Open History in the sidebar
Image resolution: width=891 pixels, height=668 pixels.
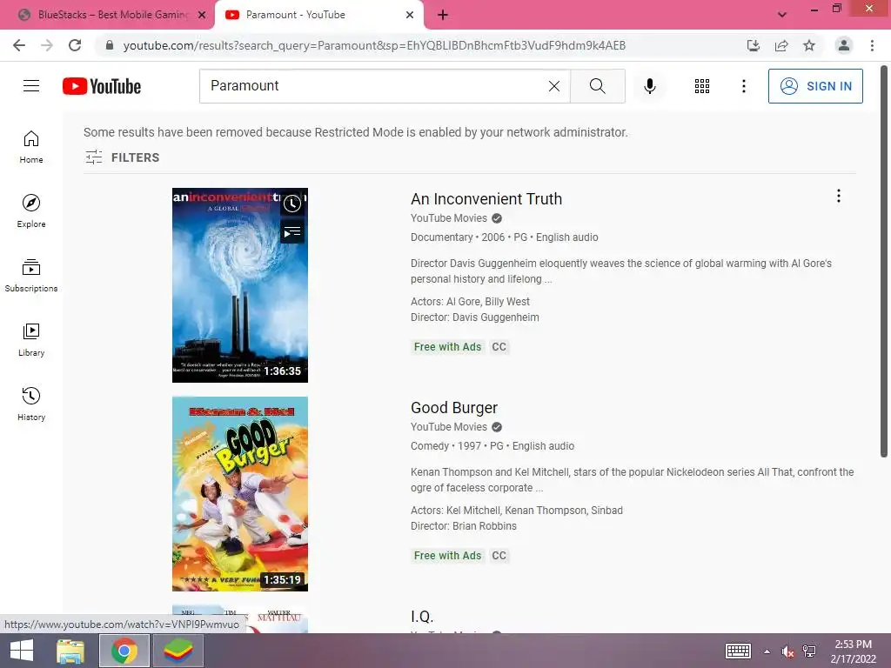pyautogui.click(x=31, y=404)
